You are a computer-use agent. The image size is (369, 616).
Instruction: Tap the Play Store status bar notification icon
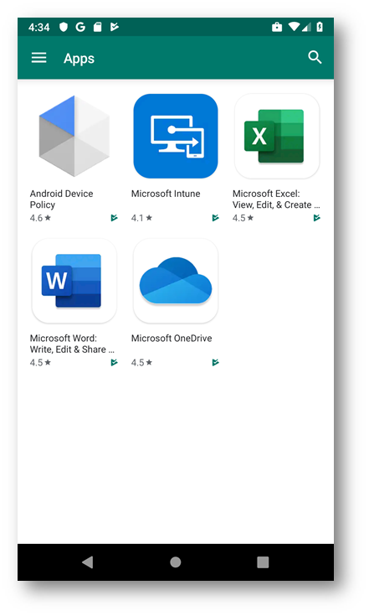click(114, 27)
